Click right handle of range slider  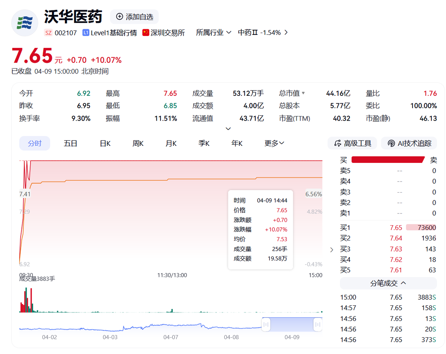[x=318, y=325]
